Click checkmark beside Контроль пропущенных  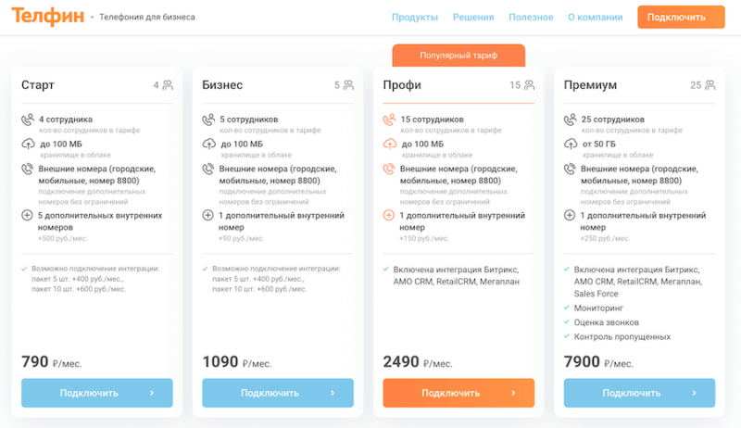point(567,336)
